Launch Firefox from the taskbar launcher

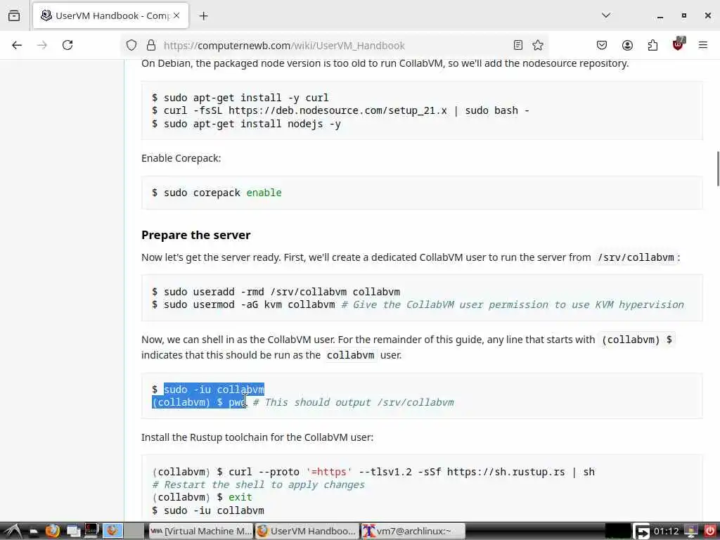coord(52,532)
